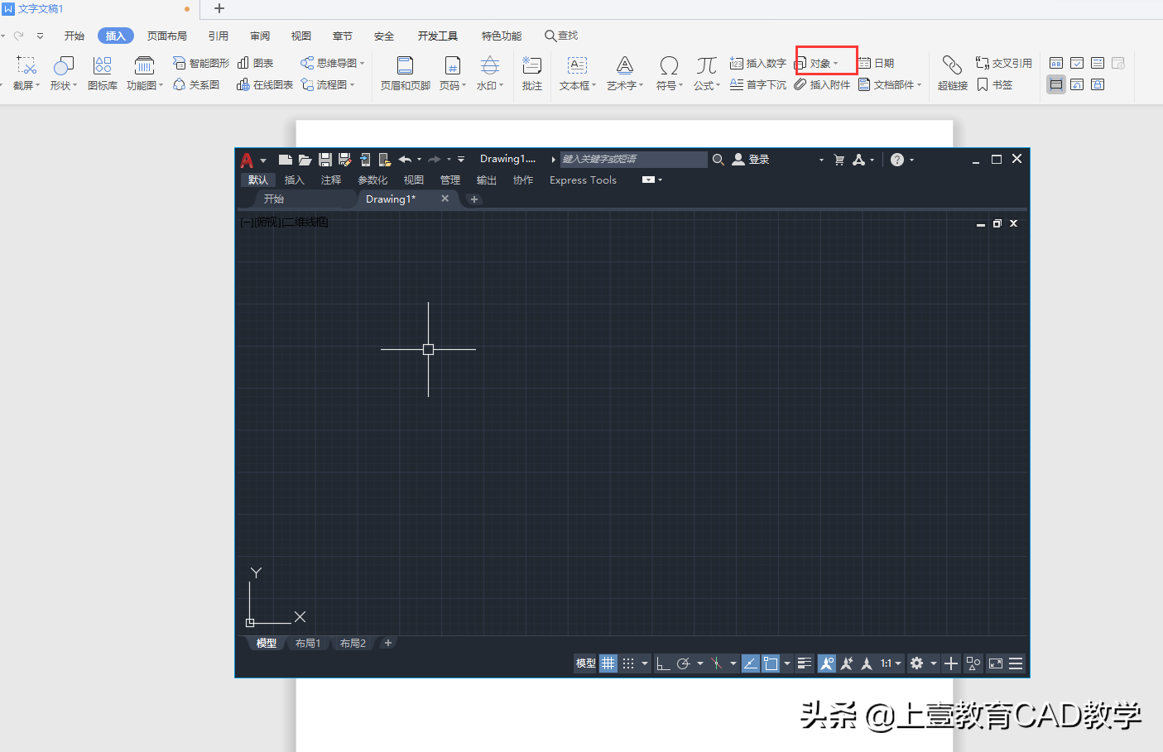Click AutoCAD viewport label [-][俯视][二维线框]
The height and width of the screenshot is (752, 1163).
tap(284, 222)
